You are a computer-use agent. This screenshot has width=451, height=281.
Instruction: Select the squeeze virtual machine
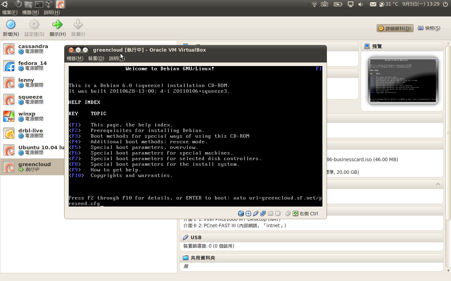33,99
